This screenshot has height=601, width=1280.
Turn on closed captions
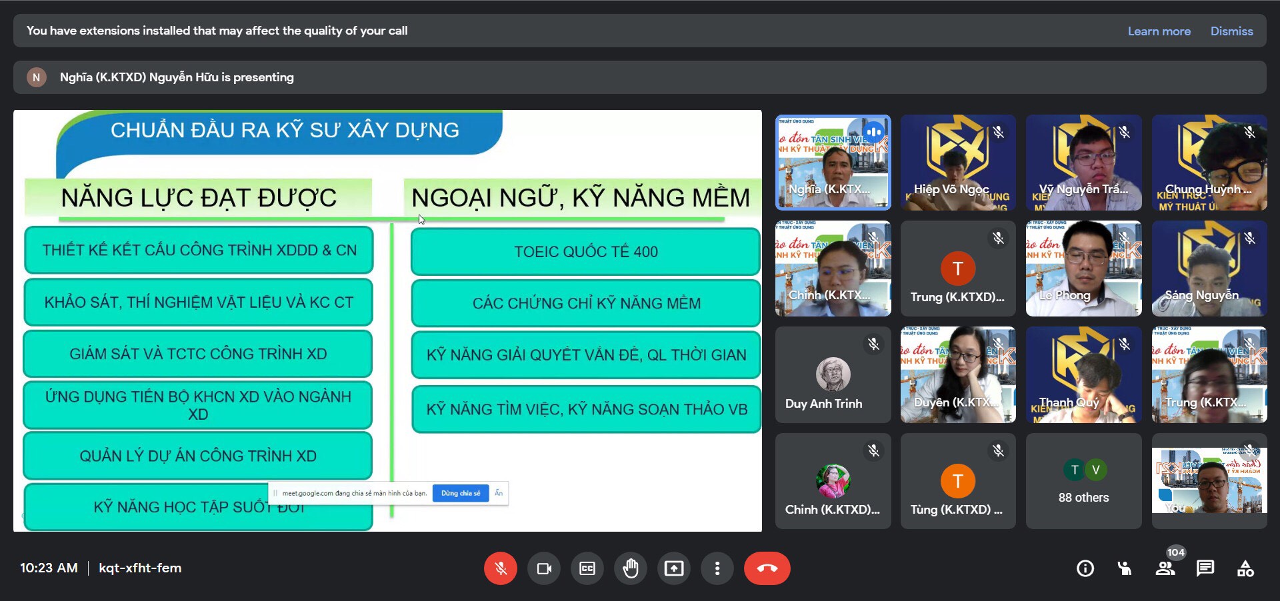click(587, 568)
